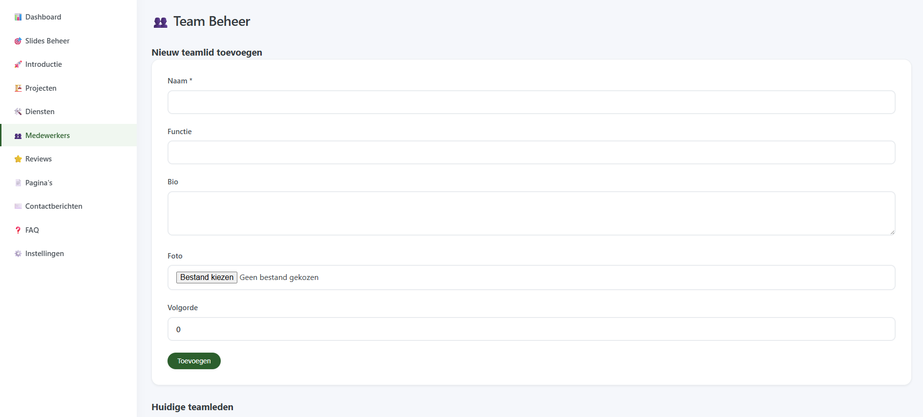Click the 'Nieuw teamlid toevoegen' heading
The width and height of the screenshot is (923, 417).
coord(207,53)
